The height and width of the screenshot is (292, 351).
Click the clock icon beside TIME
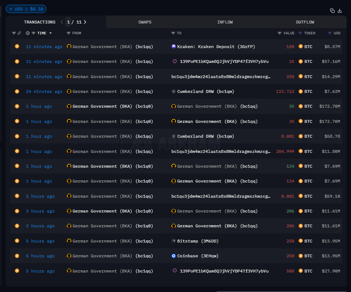(28, 33)
